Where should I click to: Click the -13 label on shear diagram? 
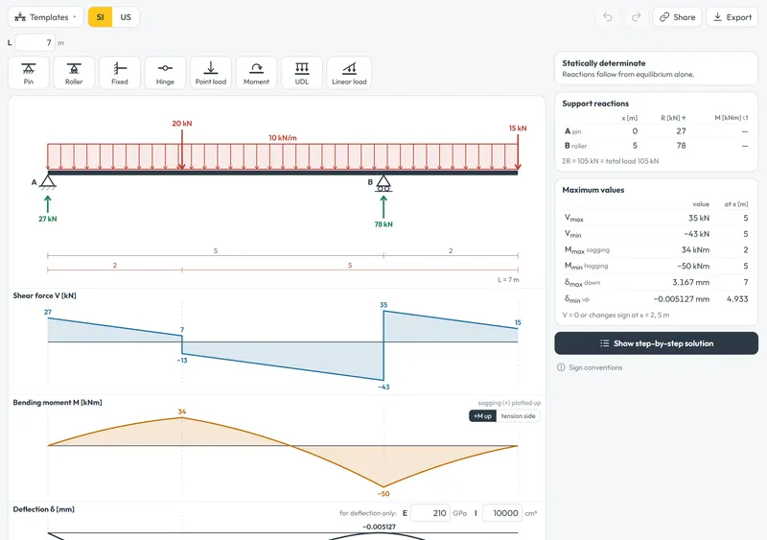182,360
